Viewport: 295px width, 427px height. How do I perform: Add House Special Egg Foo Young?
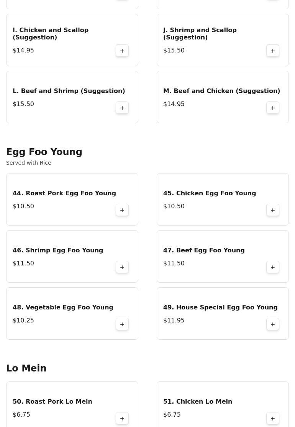[273, 324]
